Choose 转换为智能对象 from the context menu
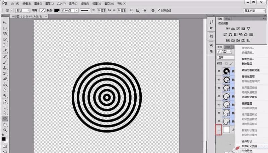Viewport: 268px width, 153px height. point(251,70)
